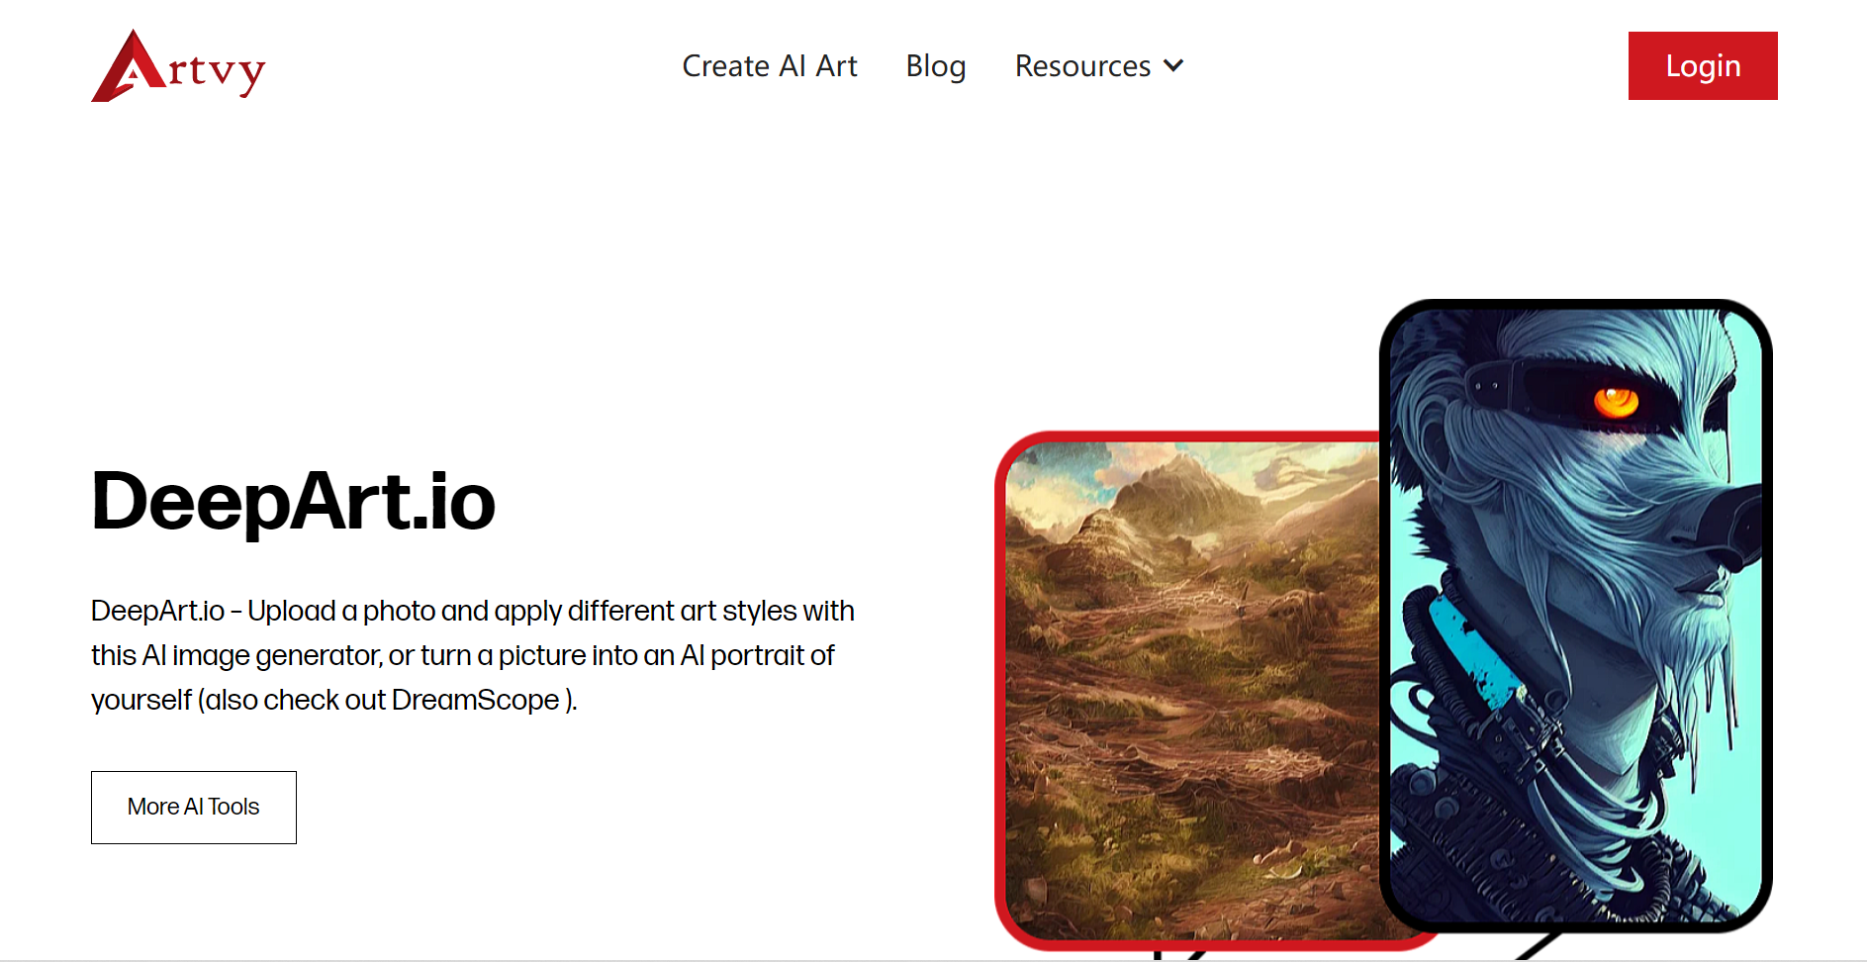Click the red Login button
This screenshot has height=962, width=1867.
coord(1703,65)
